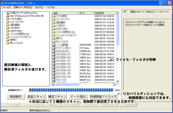The width and height of the screenshot is (173, 113).
Task: Click the folder icon dated 2009/07/23 14:31:40
Action: (x=54, y=20)
